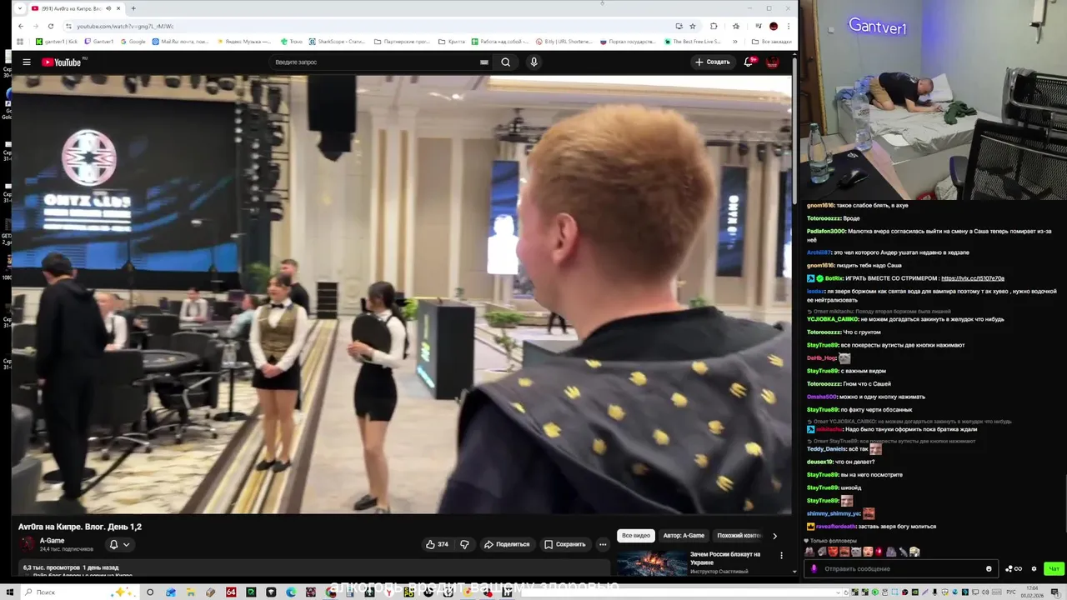Viewport: 1067px width, 600px height.
Task: Start voice search with the microphone icon
Action: pyautogui.click(x=533, y=62)
